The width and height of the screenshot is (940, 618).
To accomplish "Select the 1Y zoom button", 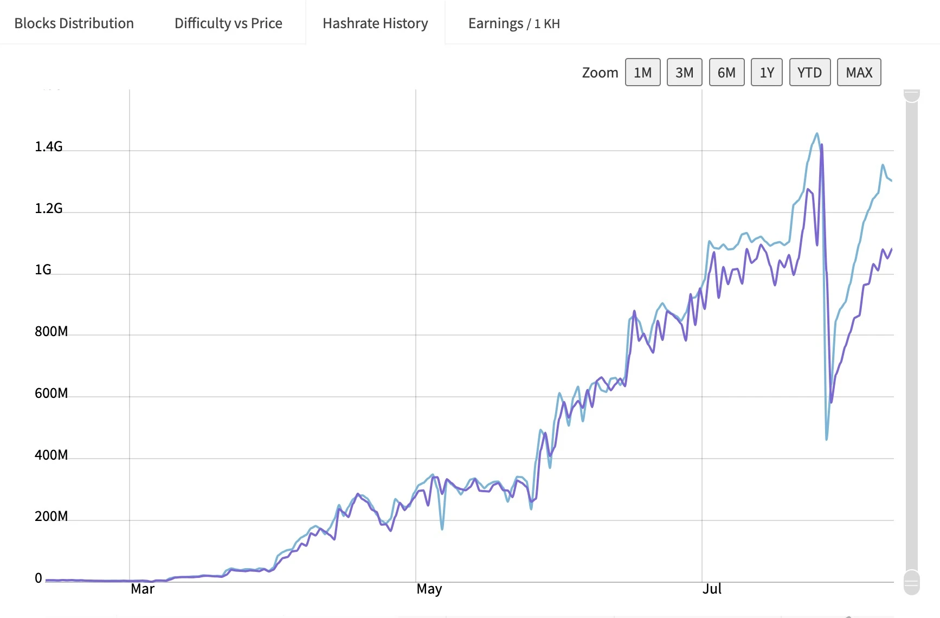I will pos(767,72).
